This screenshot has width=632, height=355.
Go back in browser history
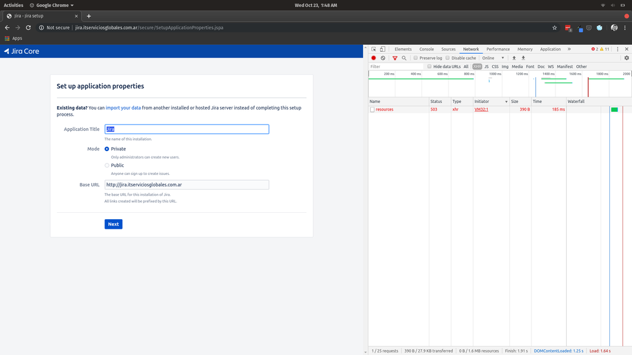coord(7,28)
